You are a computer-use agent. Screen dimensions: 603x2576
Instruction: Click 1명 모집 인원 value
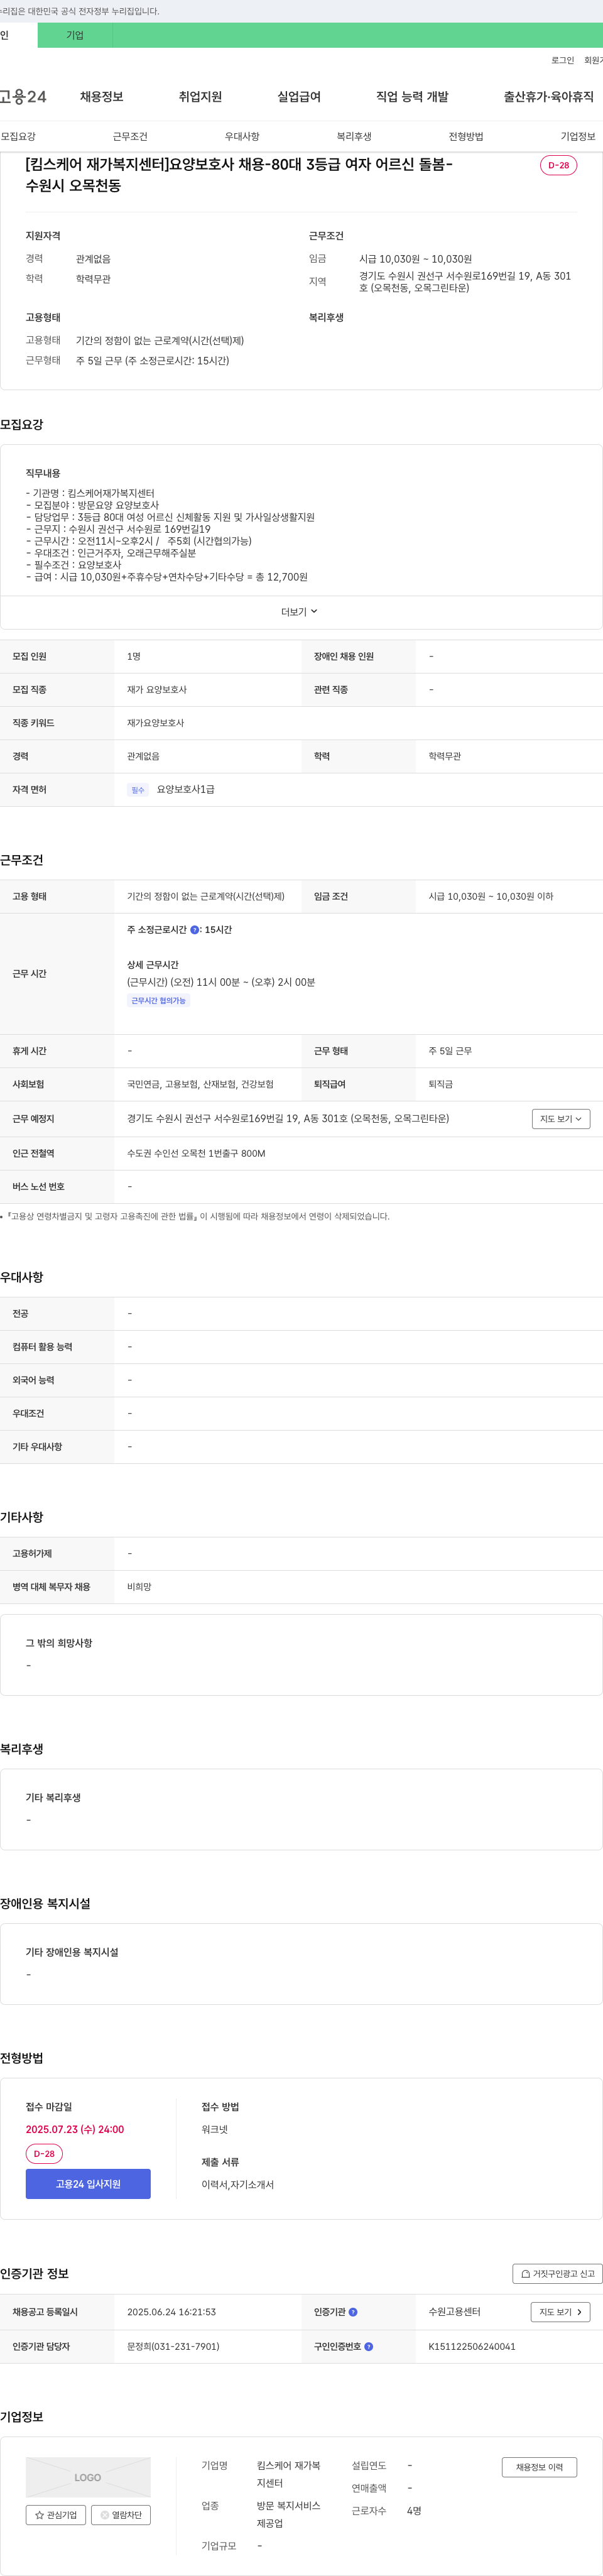(134, 657)
